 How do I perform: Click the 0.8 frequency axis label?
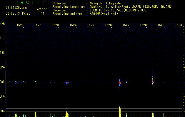[x=2, y=82]
